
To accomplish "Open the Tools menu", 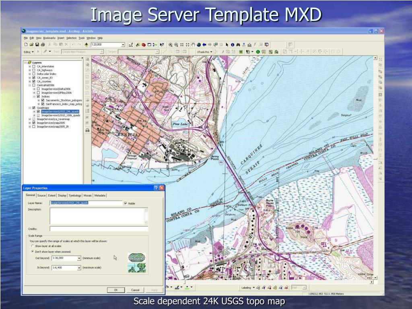I will [x=82, y=38].
